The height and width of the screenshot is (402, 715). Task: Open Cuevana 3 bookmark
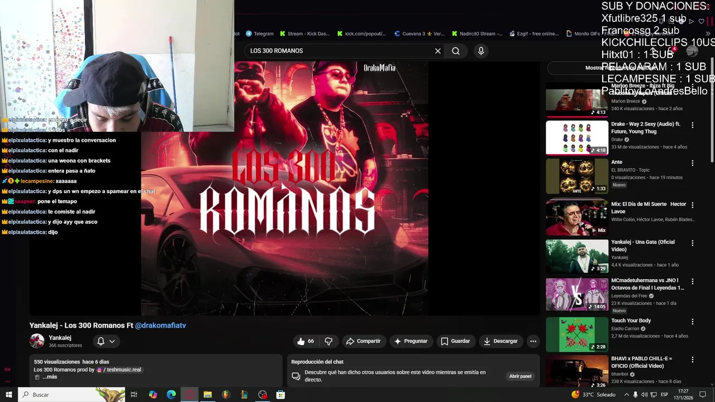tap(420, 33)
